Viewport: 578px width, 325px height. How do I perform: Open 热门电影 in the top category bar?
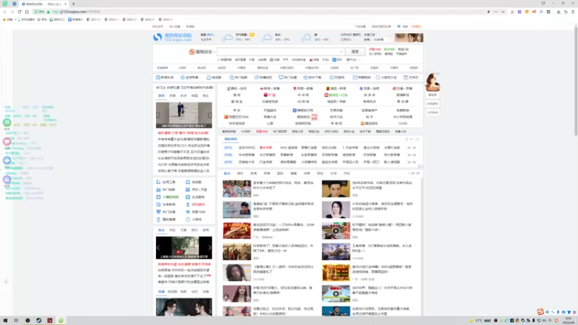[238, 77]
